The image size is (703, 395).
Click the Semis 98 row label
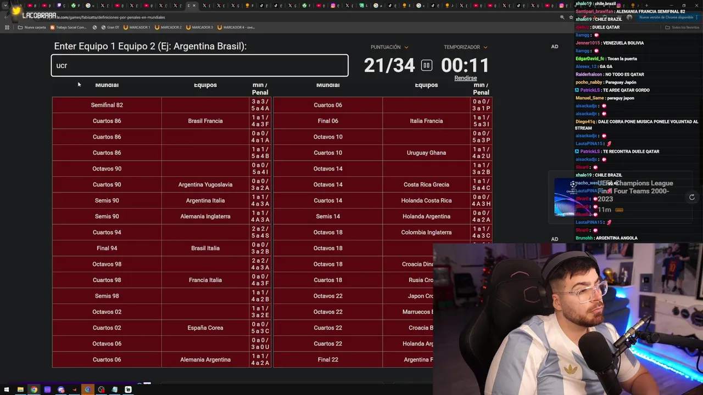[x=107, y=296]
